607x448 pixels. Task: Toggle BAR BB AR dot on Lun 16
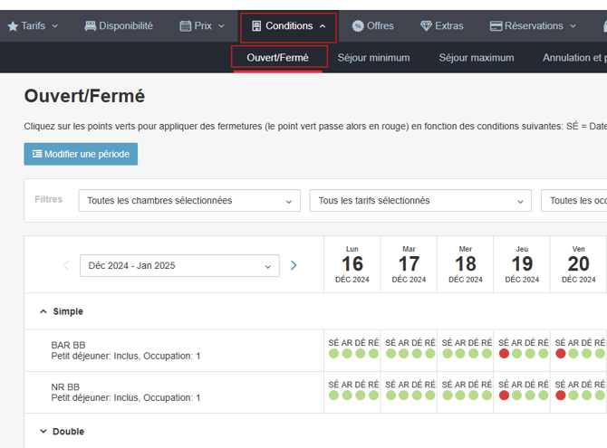[x=347, y=353]
